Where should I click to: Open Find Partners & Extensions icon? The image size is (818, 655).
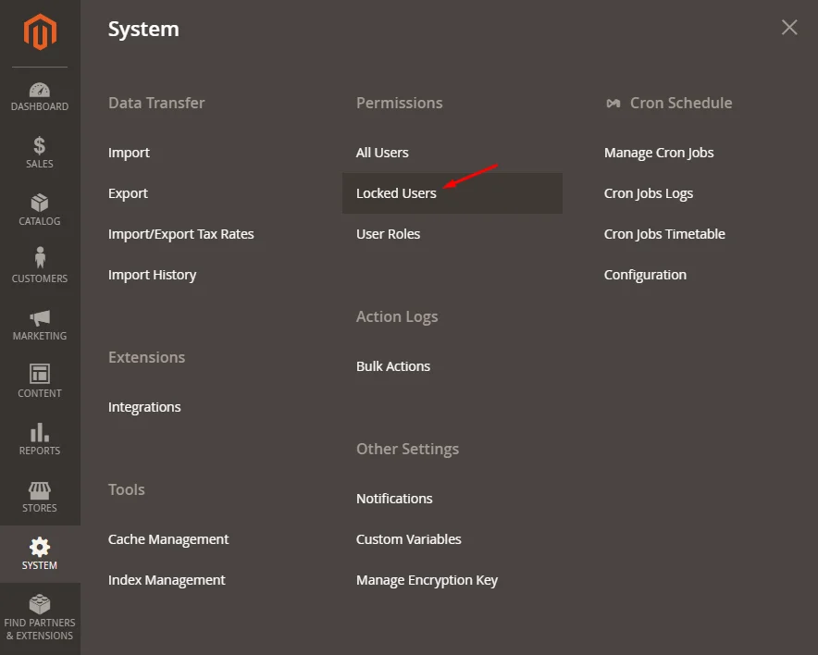click(40, 605)
